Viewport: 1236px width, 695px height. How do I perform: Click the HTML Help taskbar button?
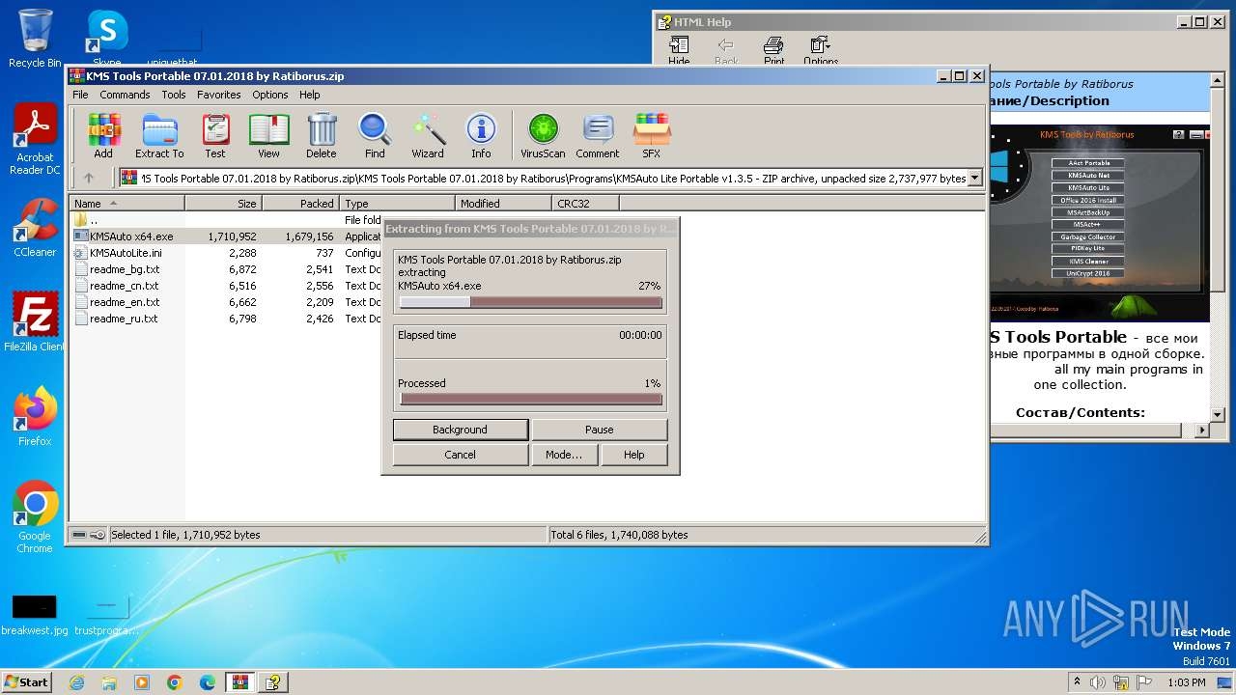pos(273,682)
